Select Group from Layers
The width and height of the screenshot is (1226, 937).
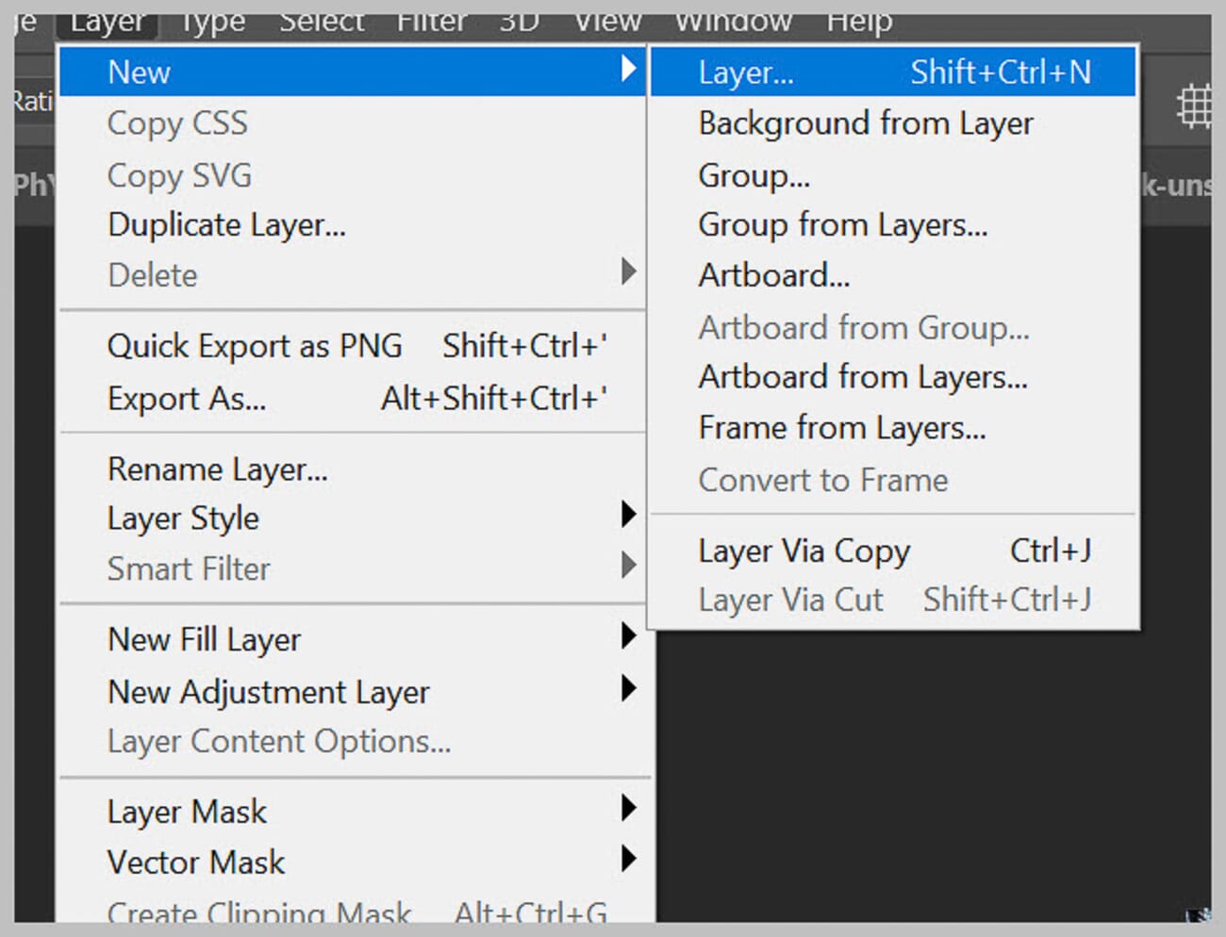[x=843, y=224]
